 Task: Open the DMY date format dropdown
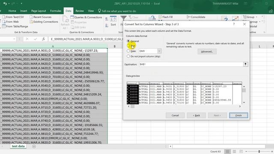pyautogui.click(x=159, y=51)
